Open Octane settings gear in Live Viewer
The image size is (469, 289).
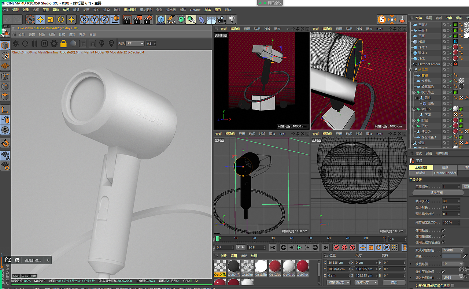54,44
